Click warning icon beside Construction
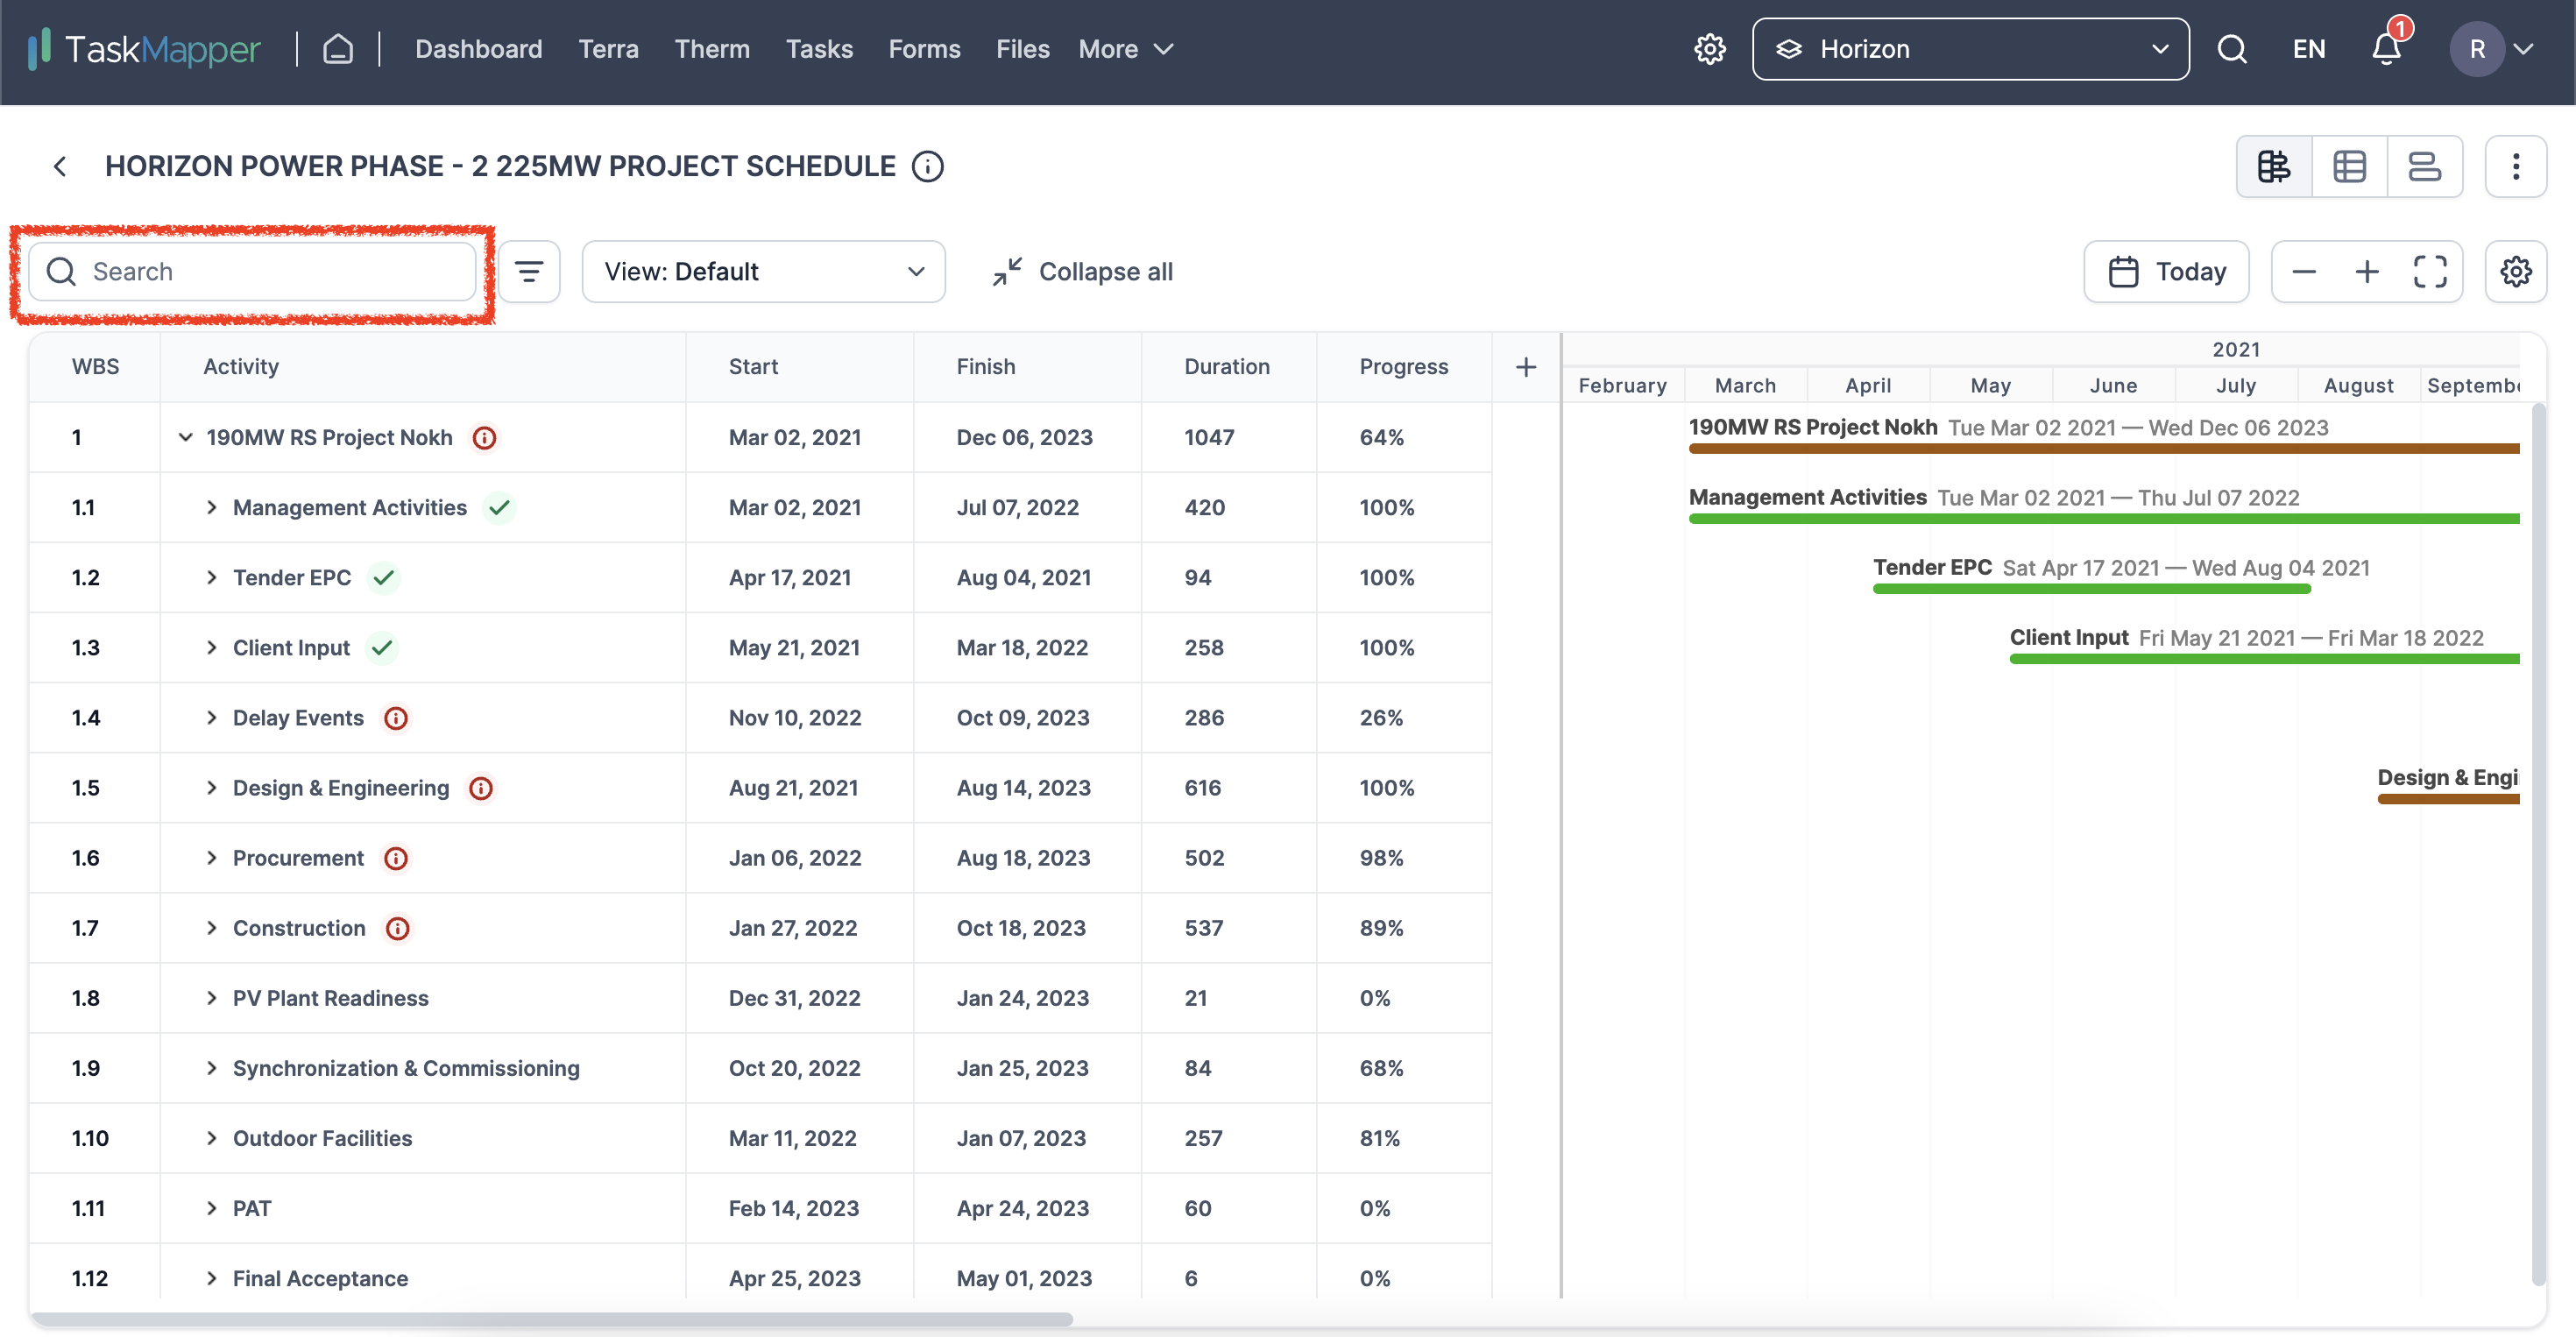Viewport: 2576px width, 1337px height. click(397, 928)
